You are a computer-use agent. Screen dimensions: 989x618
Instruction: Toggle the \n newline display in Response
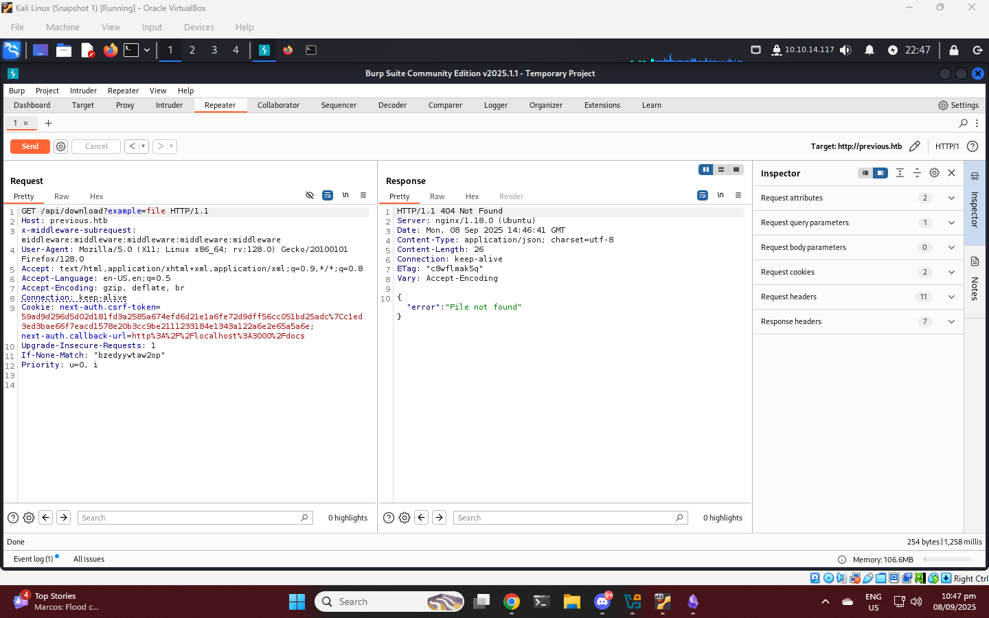(720, 196)
